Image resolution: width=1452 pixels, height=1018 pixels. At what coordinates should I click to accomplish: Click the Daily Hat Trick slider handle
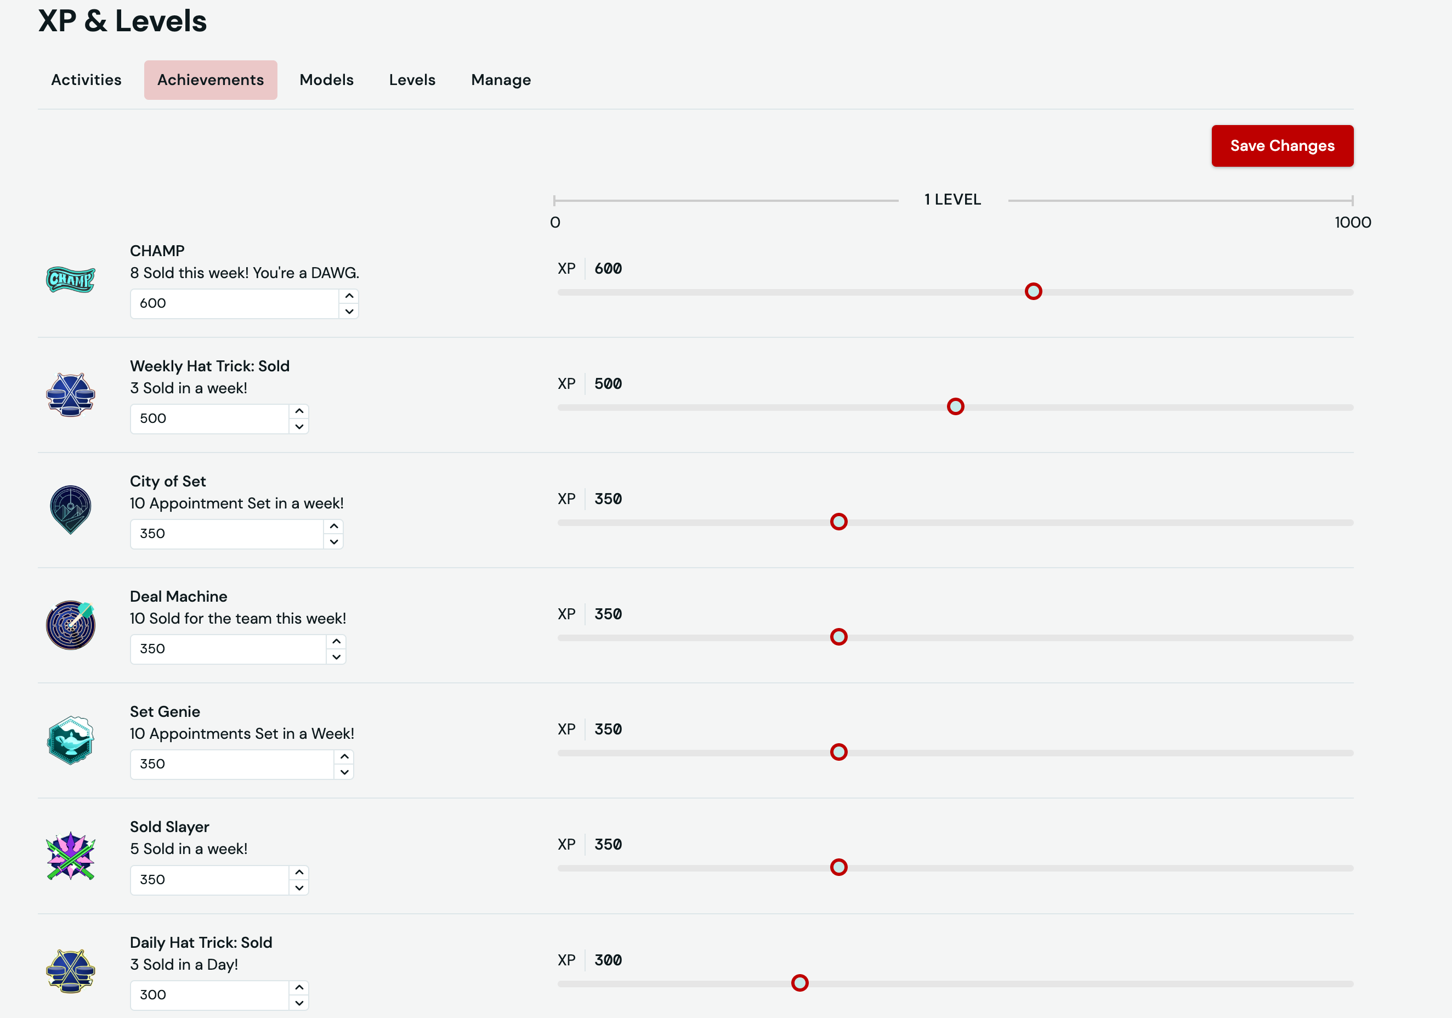click(799, 982)
